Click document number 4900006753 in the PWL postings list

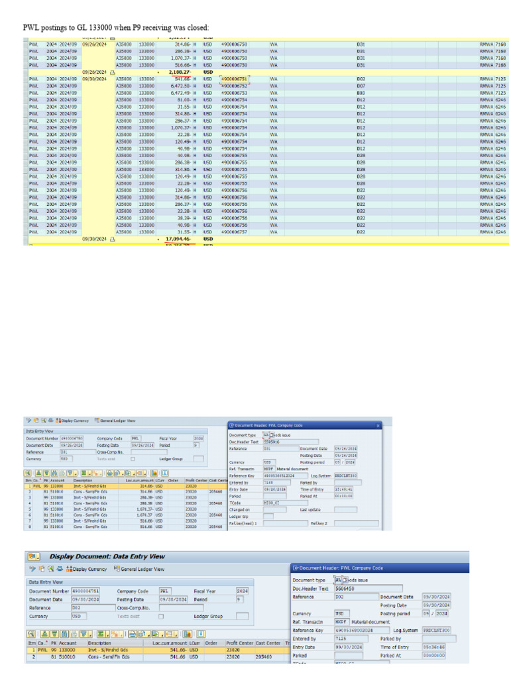234,93
